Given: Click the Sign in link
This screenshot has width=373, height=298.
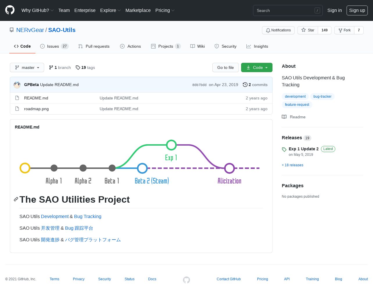Looking at the screenshot, I should (335, 10).
